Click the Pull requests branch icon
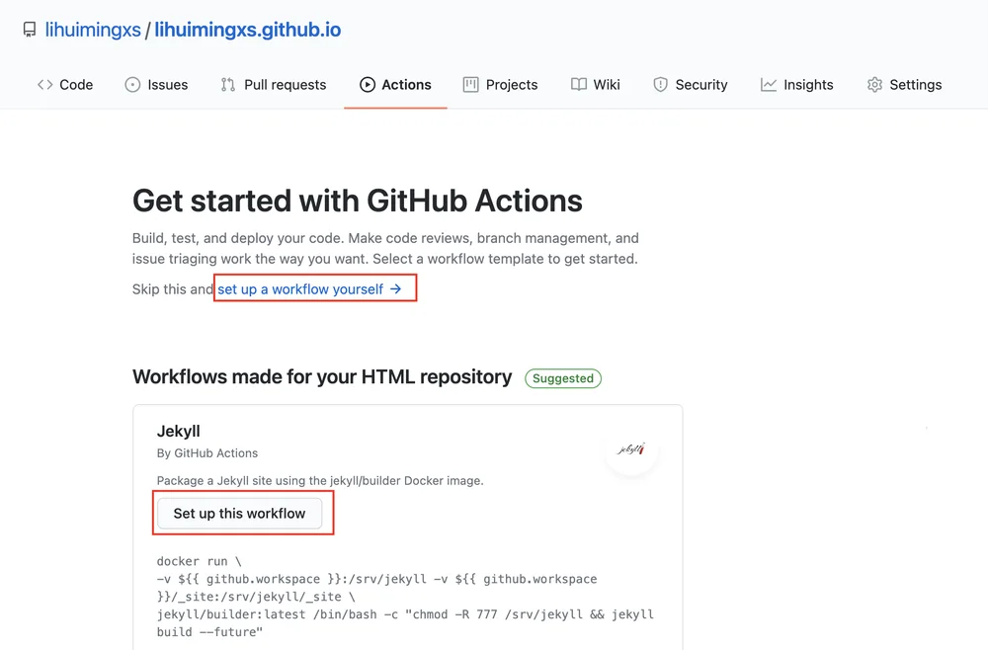Image resolution: width=988 pixels, height=650 pixels. (x=228, y=84)
